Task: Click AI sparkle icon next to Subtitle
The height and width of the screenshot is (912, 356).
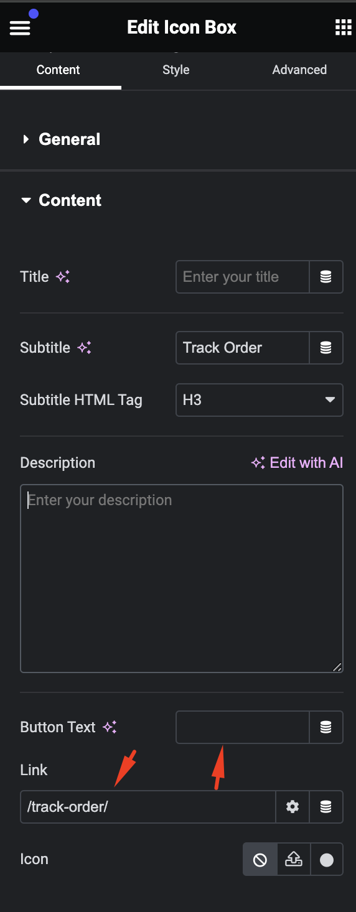Action: [x=85, y=348]
